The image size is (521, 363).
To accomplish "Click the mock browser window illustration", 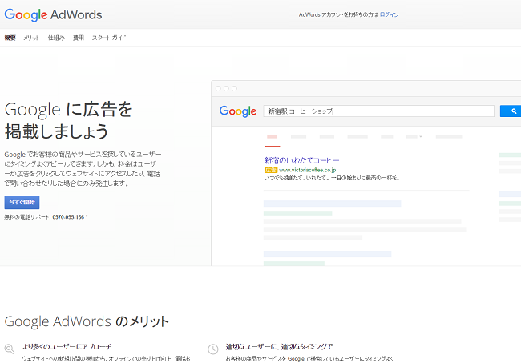I will [366, 173].
